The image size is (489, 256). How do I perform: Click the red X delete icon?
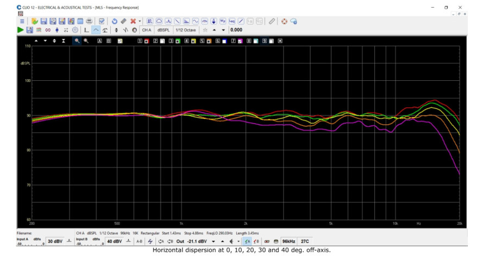coord(133,21)
